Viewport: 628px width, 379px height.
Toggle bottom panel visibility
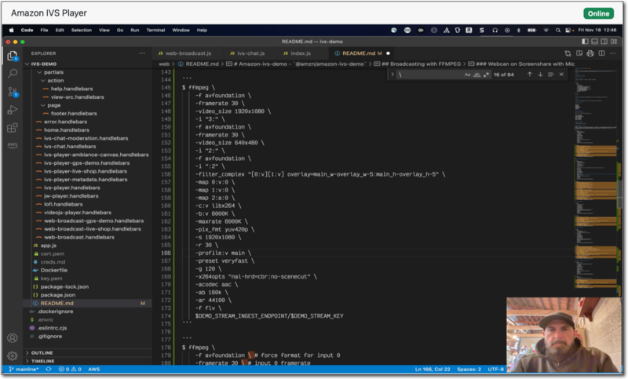[x=595, y=42]
